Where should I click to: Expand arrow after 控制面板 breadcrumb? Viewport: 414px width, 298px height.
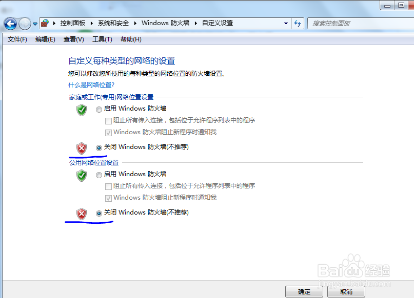[x=92, y=23]
